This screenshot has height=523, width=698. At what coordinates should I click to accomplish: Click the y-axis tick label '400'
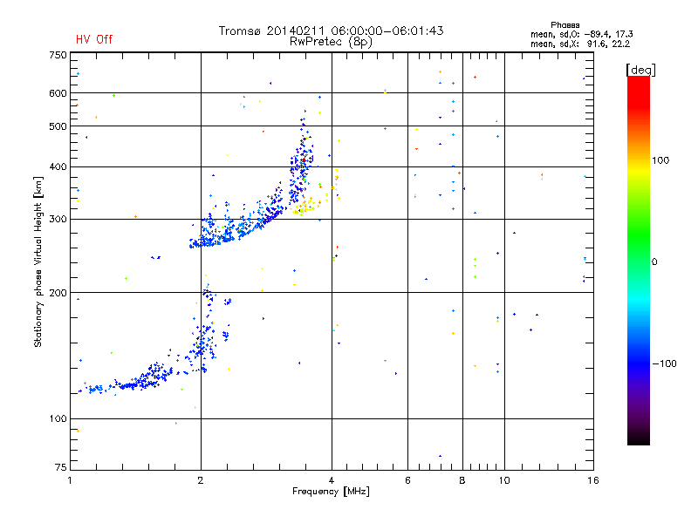click(x=58, y=166)
